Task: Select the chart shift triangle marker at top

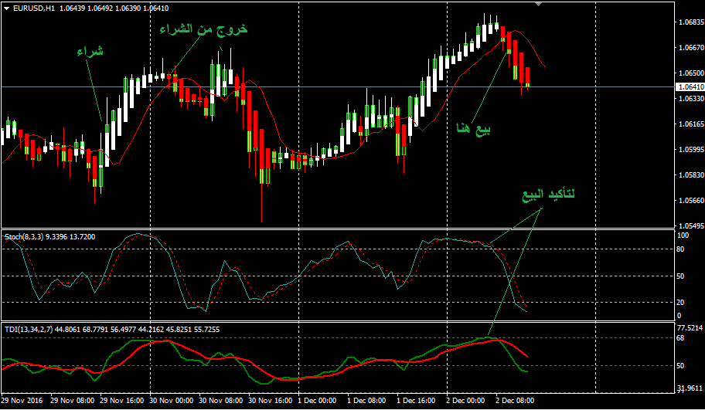Action: (539, 4)
